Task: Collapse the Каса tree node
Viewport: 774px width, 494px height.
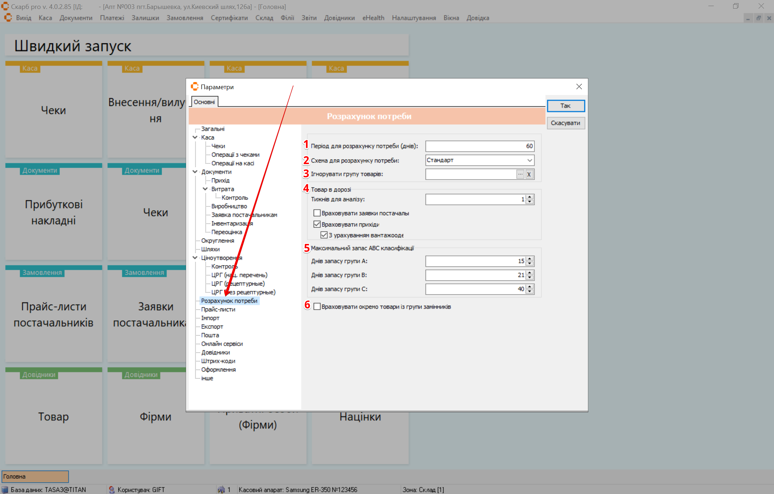Action: (x=195, y=137)
